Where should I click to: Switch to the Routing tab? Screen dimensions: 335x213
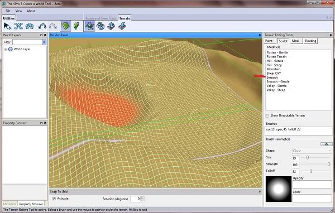310,41
